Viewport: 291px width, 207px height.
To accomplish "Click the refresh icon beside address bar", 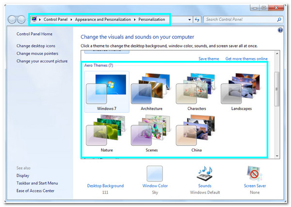I will click(x=197, y=19).
